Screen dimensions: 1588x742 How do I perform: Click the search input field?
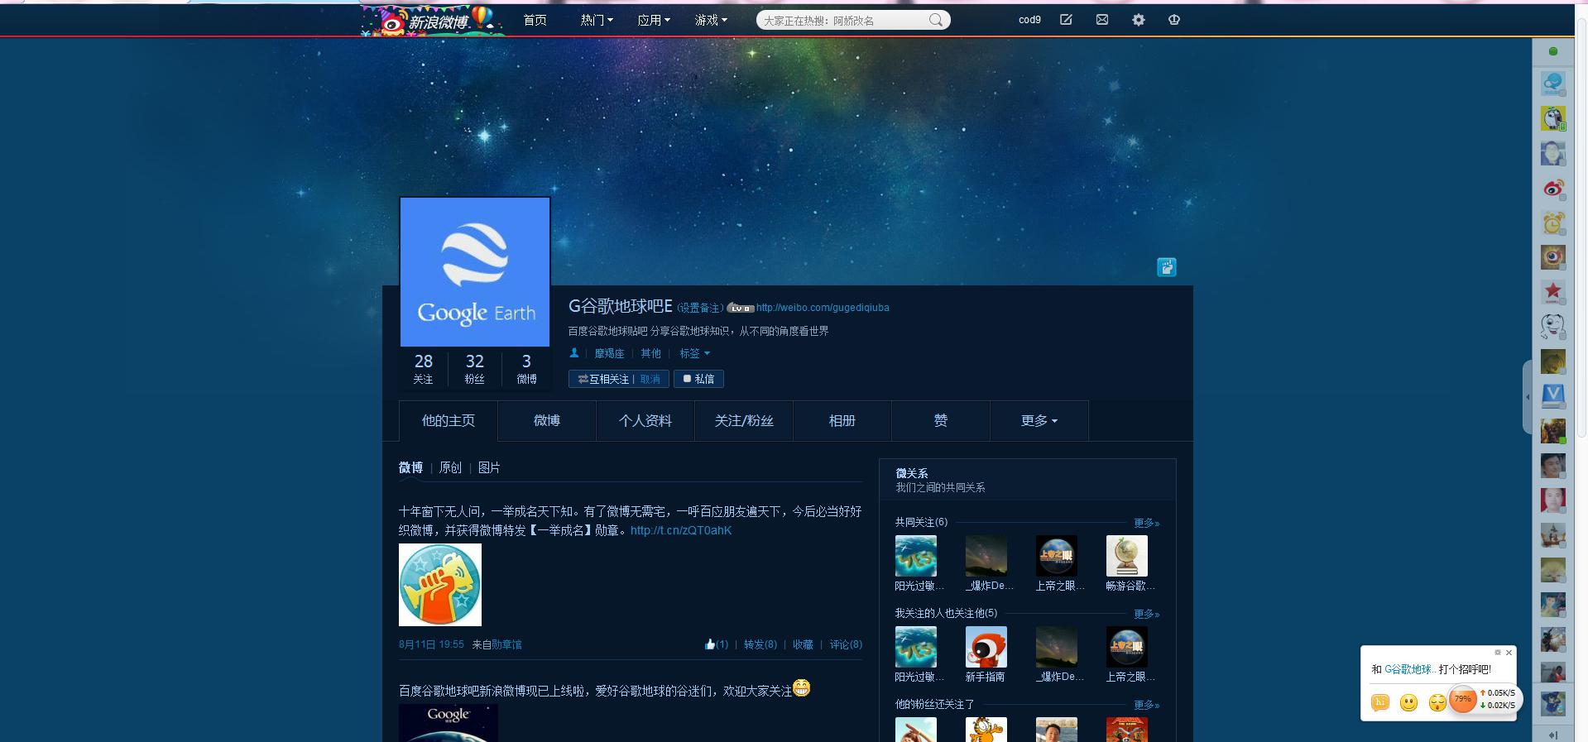coord(842,20)
